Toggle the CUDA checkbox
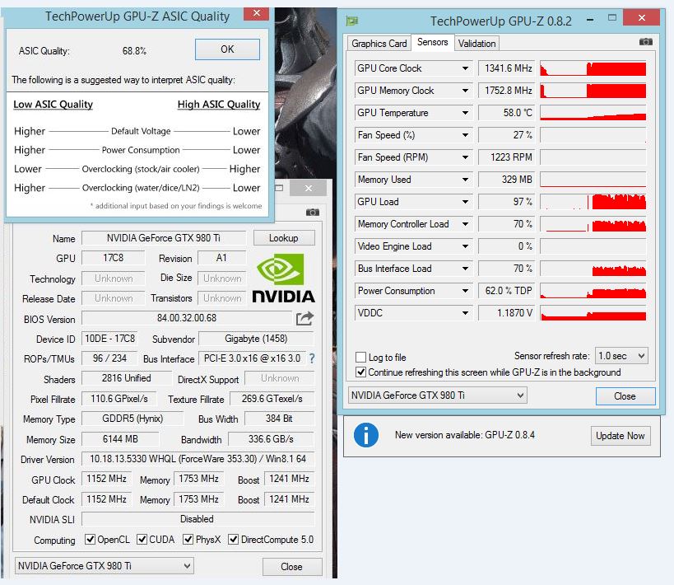This screenshot has height=585, width=674. pyautogui.click(x=142, y=539)
